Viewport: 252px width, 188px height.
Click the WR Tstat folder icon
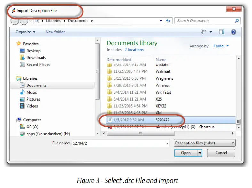pyautogui.click(x=109, y=92)
